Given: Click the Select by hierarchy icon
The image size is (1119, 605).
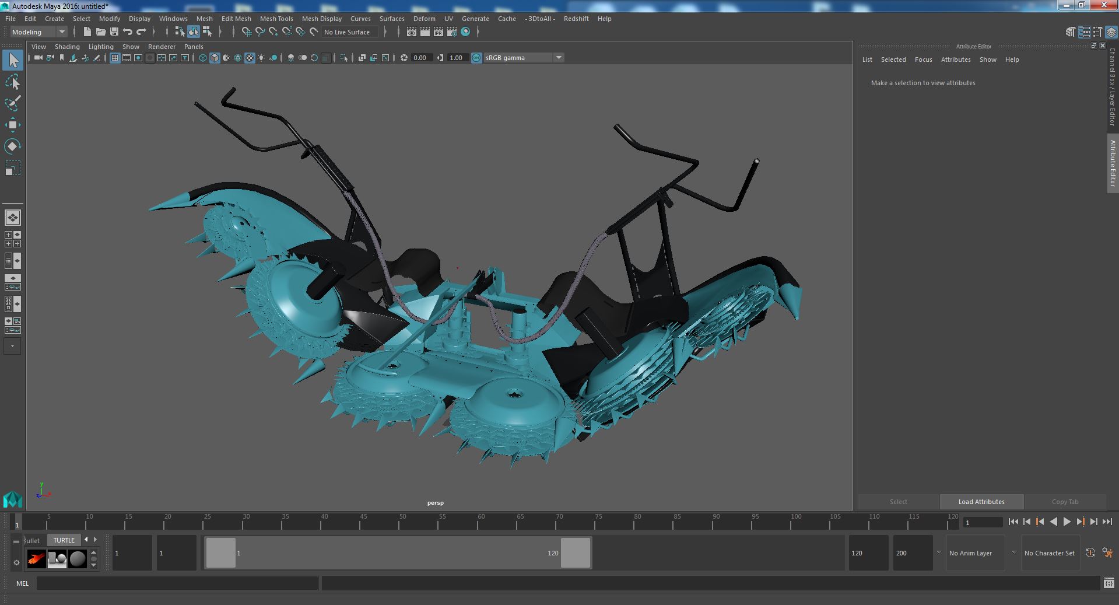Looking at the screenshot, I should click(180, 32).
